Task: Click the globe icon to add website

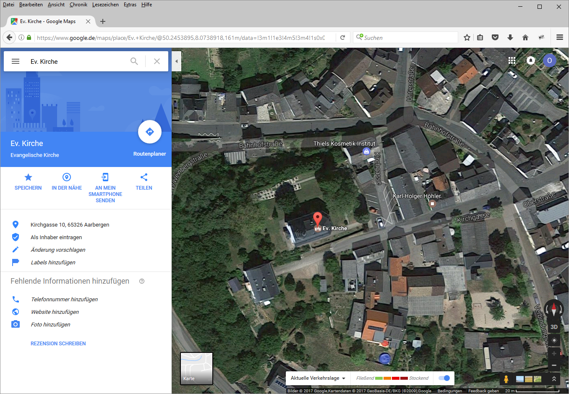Action: tap(16, 312)
